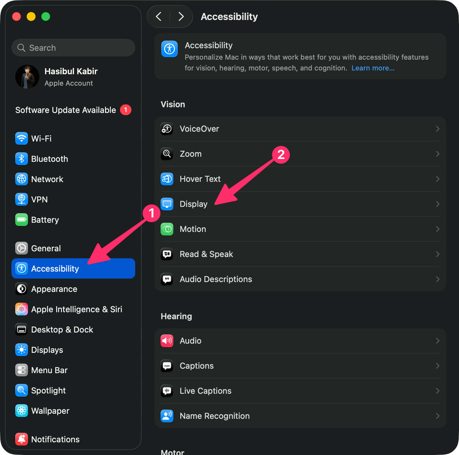Expand Audio row chevron
Viewport: 459px width, 455px height.
pos(438,341)
